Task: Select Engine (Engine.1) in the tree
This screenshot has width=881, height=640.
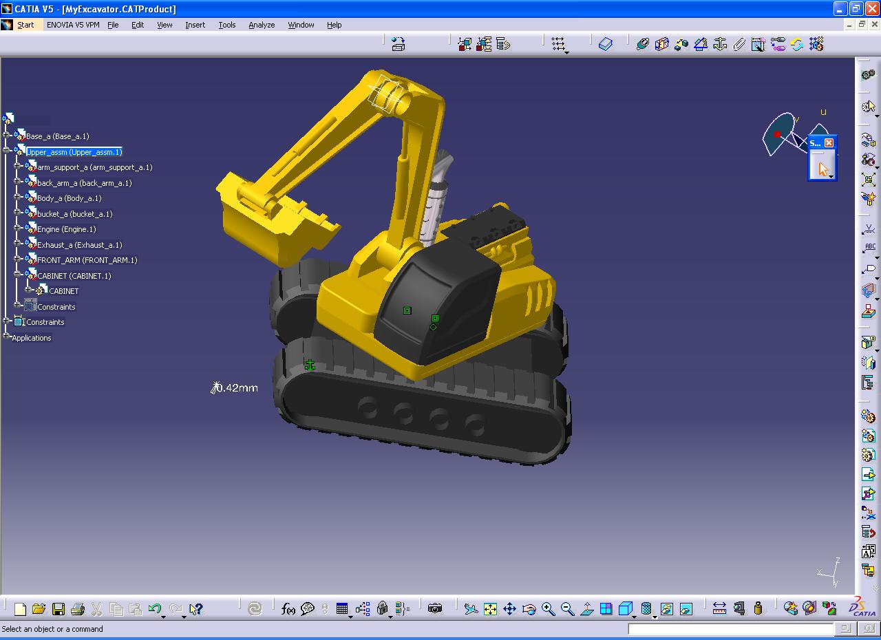Action: click(x=66, y=229)
